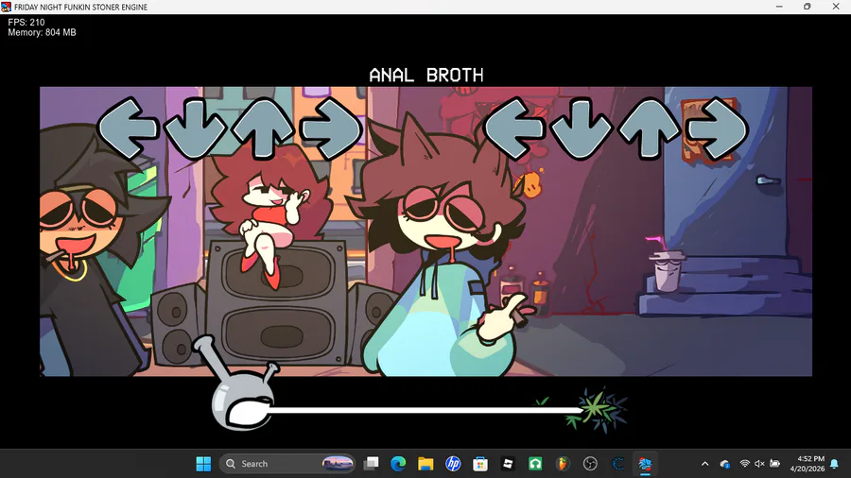The height and width of the screenshot is (478, 851).
Task: Click the opponent's down arrow receptor
Action: coord(196,128)
